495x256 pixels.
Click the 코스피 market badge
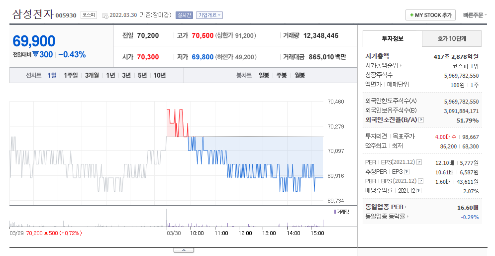click(x=89, y=15)
